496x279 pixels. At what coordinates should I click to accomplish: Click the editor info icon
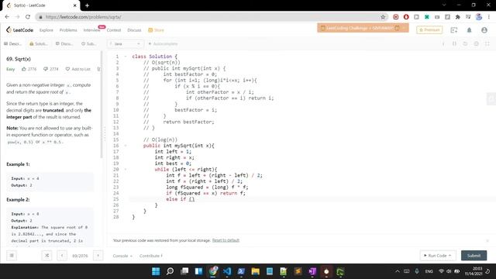tap(443, 43)
